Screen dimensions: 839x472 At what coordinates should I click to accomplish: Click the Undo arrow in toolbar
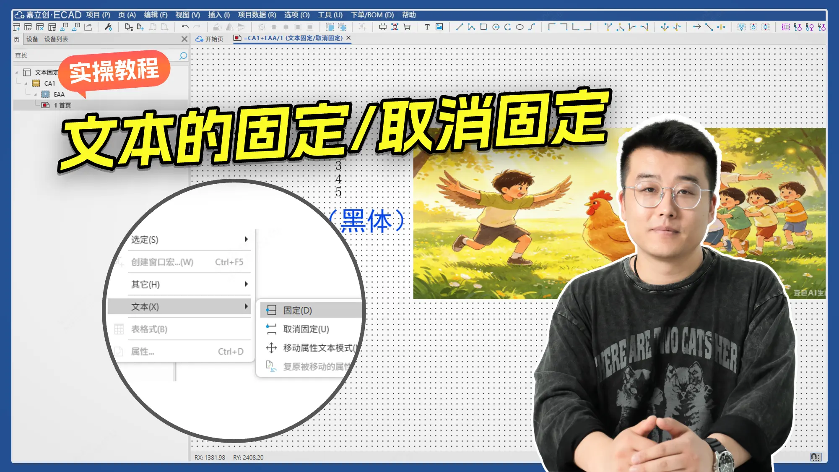(x=185, y=27)
